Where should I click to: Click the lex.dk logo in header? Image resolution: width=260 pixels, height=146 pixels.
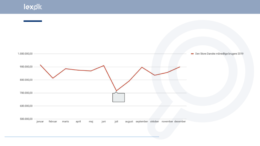coord(33,7)
